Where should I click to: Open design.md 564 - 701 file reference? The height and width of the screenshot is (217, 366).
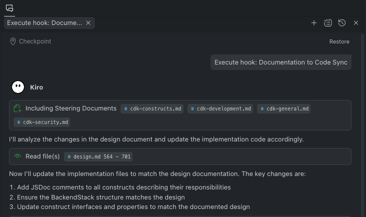(99, 156)
